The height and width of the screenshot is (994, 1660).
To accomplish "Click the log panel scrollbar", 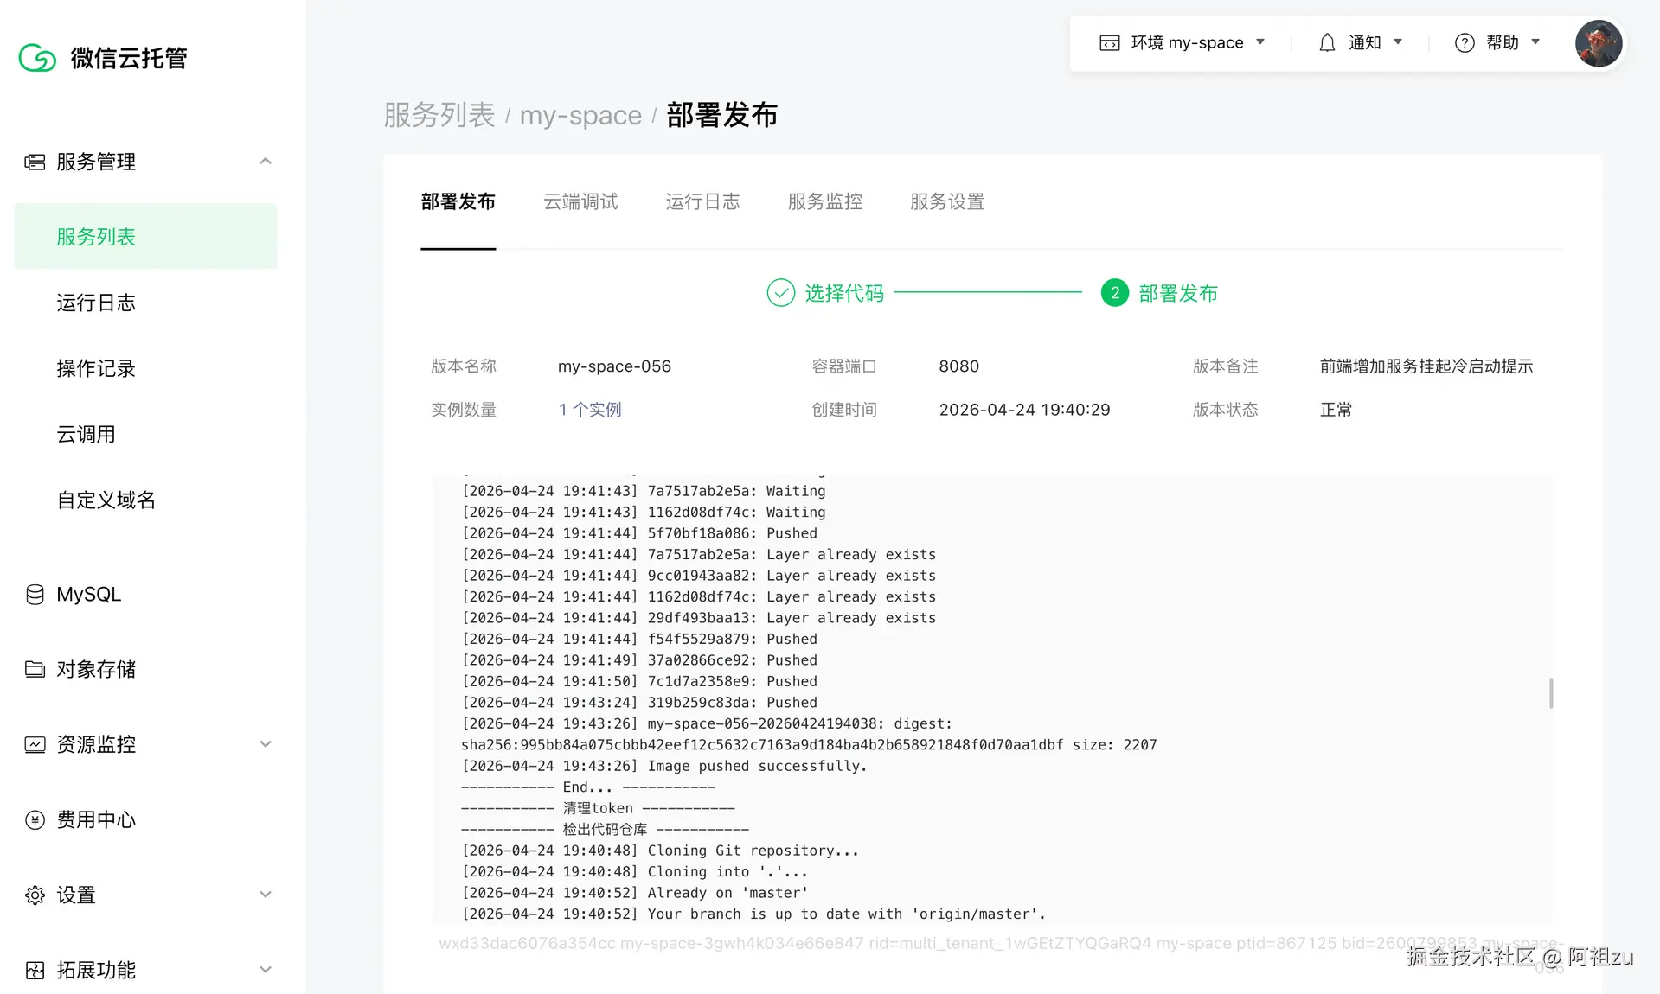I will click(1550, 693).
